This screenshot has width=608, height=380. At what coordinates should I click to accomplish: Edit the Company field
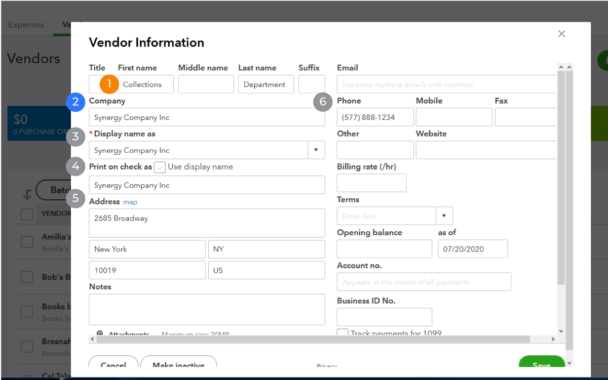(207, 117)
